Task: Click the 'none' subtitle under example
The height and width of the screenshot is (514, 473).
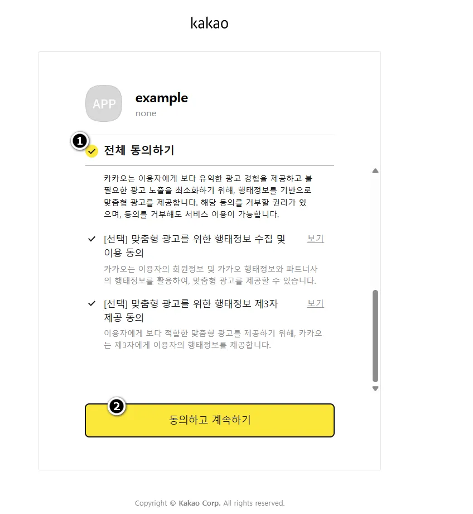Action: [x=146, y=113]
